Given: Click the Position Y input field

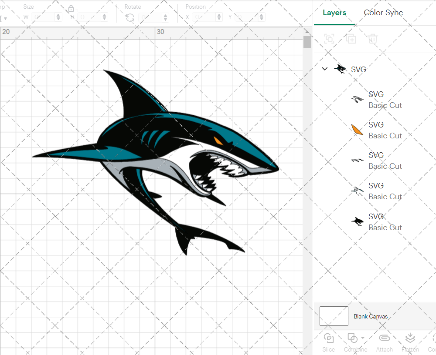Looking at the screenshot, I should (x=247, y=17).
